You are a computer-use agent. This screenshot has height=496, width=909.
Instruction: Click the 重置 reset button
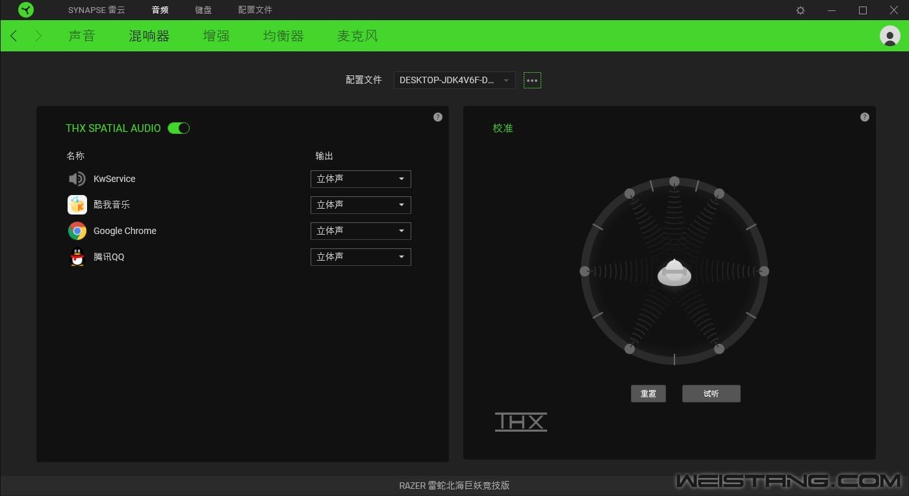[x=648, y=394]
